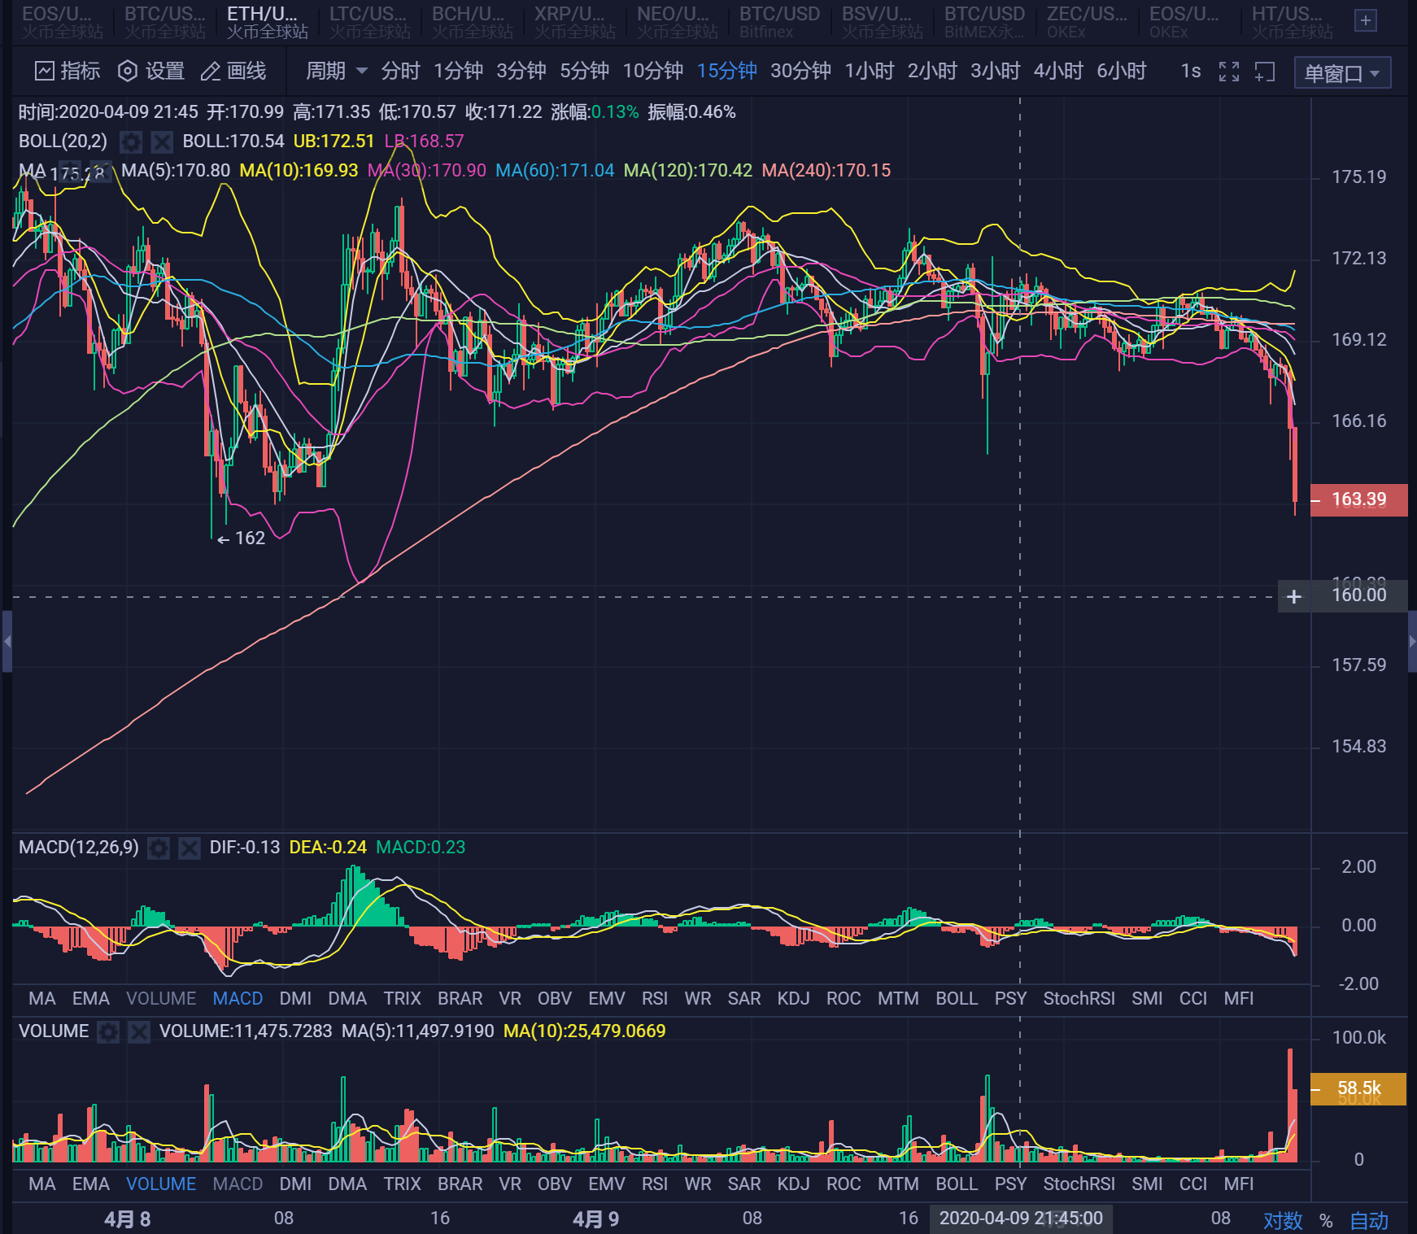Open the LTC/US... tab
This screenshot has width=1417, height=1234.
pyautogui.click(x=370, y=22)
